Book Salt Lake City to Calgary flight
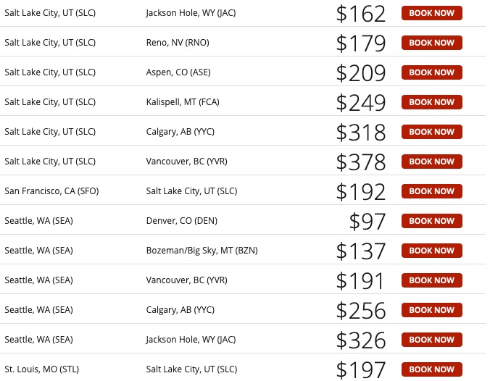Viewport: 490px width, 381px height. tap(431, 132)
